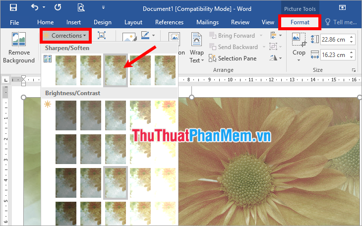This screenshot has height=226, width=362.
Task: Decrease shape height with down spinner
Action: [351, 42]
